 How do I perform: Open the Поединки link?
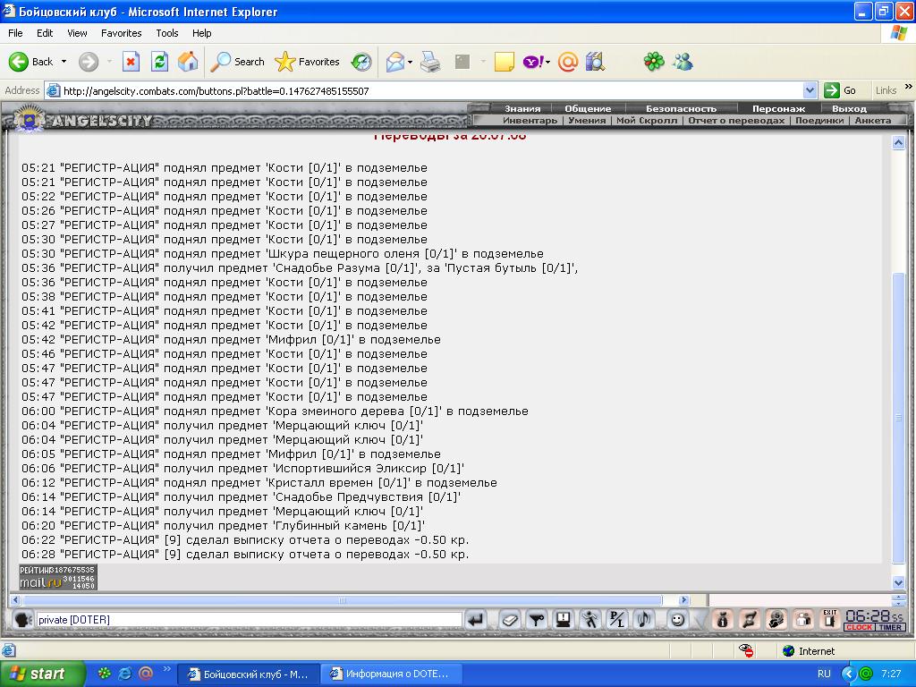[819, 121]
